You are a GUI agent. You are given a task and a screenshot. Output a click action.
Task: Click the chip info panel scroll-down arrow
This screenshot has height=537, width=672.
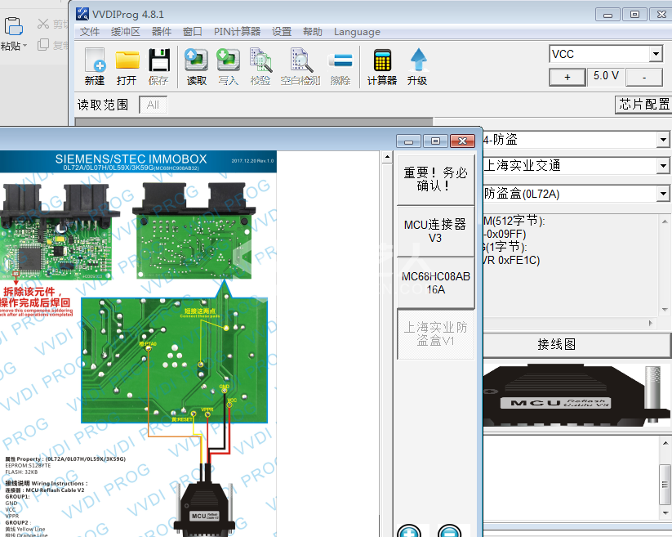(x=665, y=309)
